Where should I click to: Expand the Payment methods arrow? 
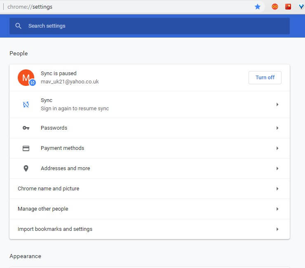(277, 148)
